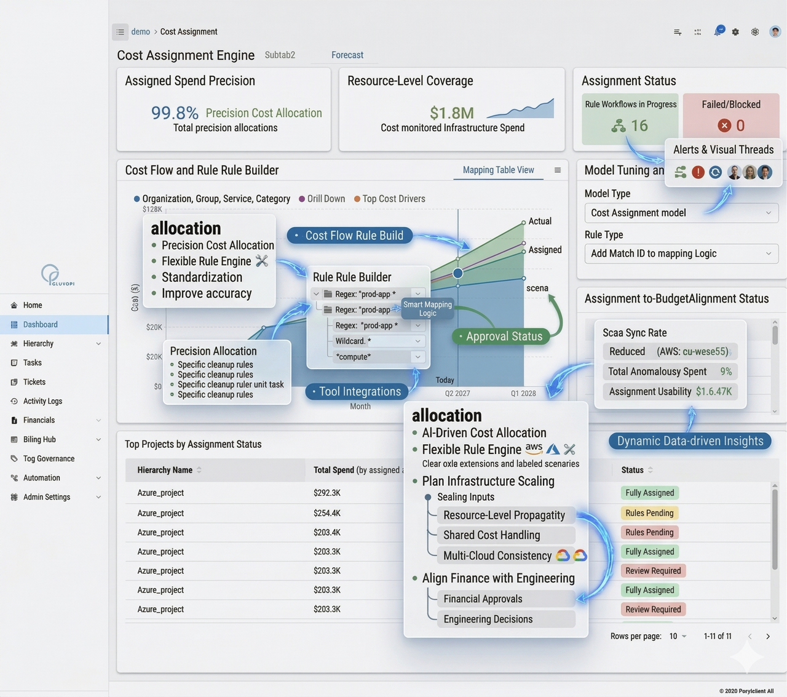
Task: Click the Tickets icon in sidebar
Action: pyautogui.click(x=14, y=382)
